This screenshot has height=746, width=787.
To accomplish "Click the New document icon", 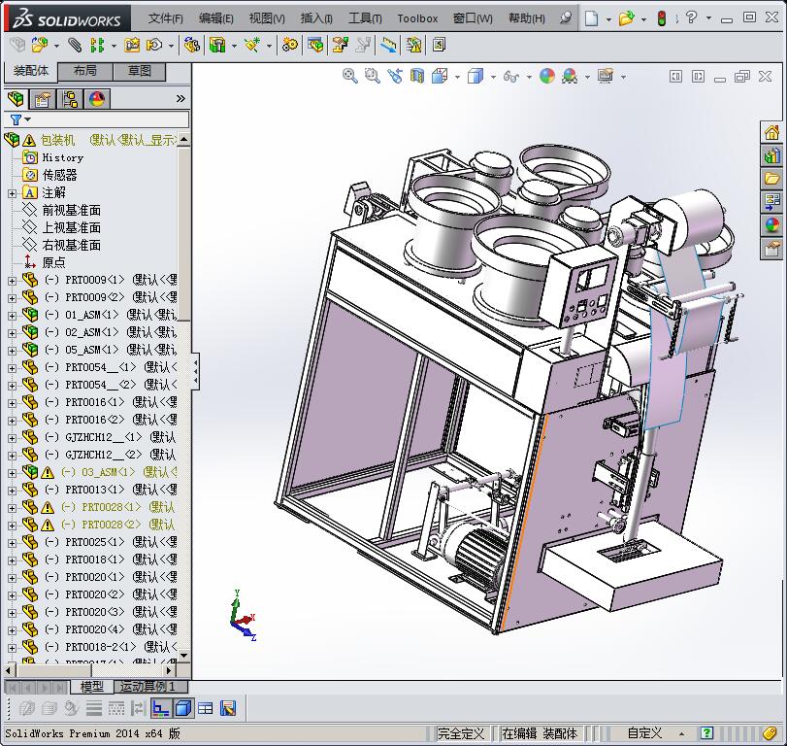I will (592, 18).
